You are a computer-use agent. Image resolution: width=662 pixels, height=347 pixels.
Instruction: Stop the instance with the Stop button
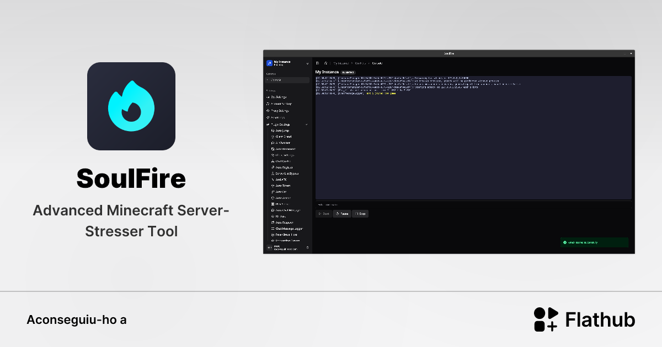pos(360,214)
